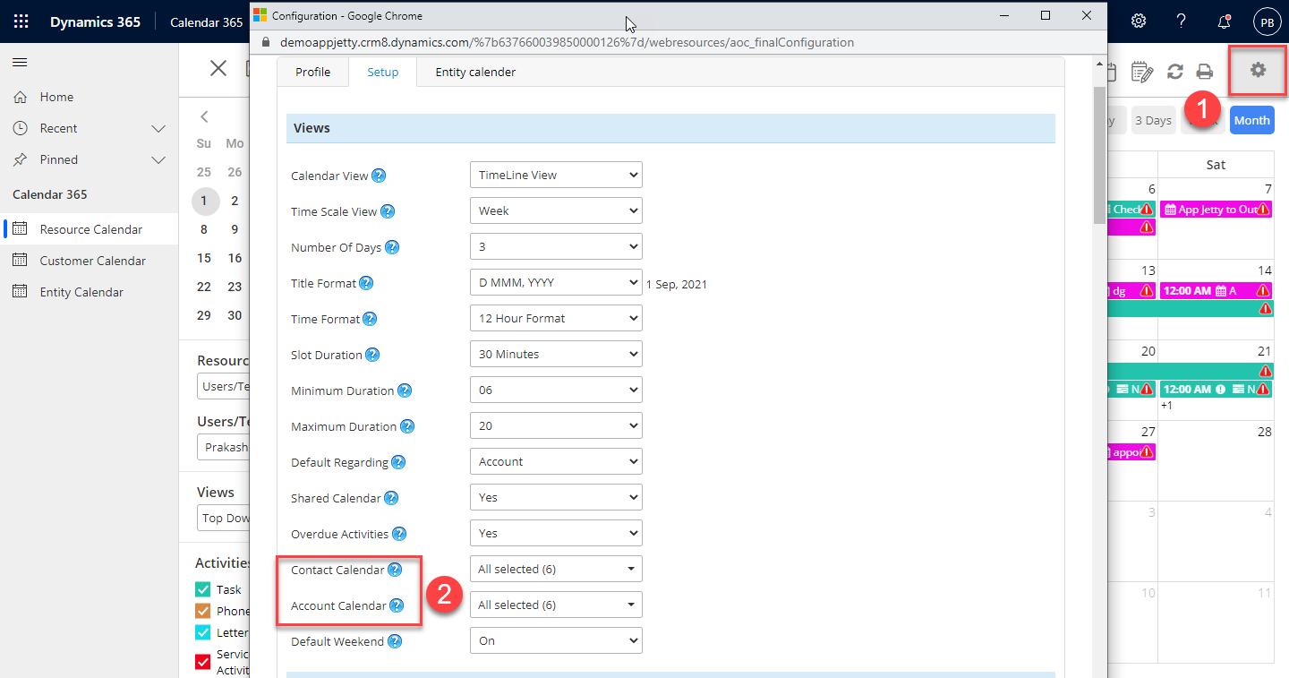Click help icon next to Calendar View
The image size is (1289, 678).
pyautogui.click(x=379, y=176)
